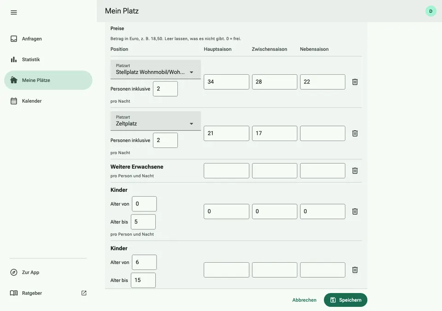Screen dimensions: 442x311
Task: Click the Preise section heading
Action: point(117,29)
